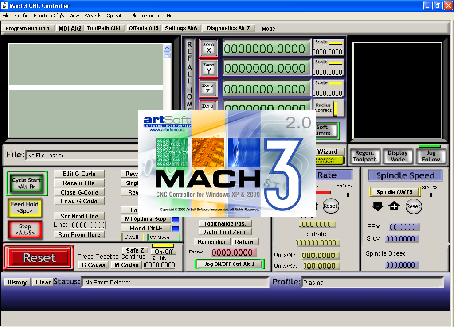Open the Operator menu
Screen dimensions: 454x327
pyautogui.click(x=116, y=16)
